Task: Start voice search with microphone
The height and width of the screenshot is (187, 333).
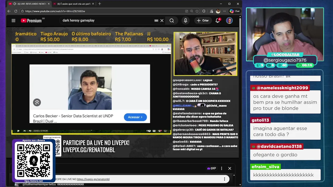Action: tap(185, 21)
